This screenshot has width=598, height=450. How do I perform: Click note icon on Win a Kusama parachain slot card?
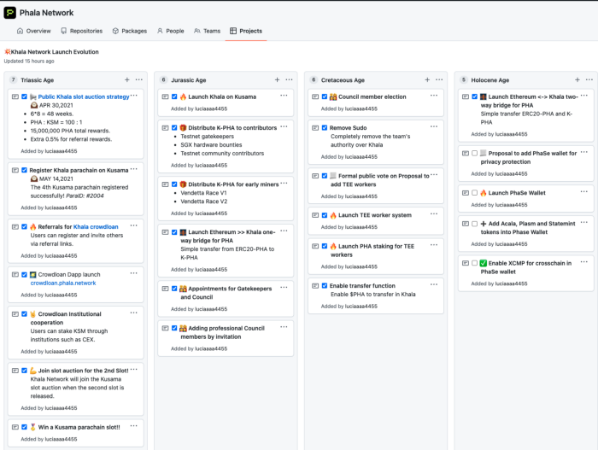pos(15,427)
